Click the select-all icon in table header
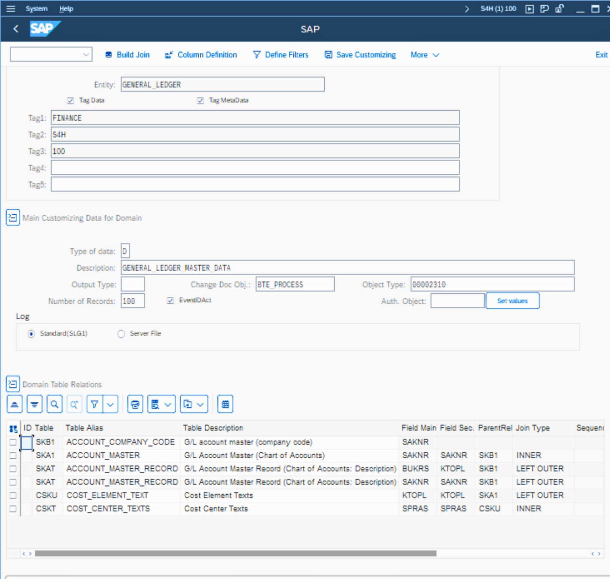Viewport: 610px width, 579px height. 13,429
